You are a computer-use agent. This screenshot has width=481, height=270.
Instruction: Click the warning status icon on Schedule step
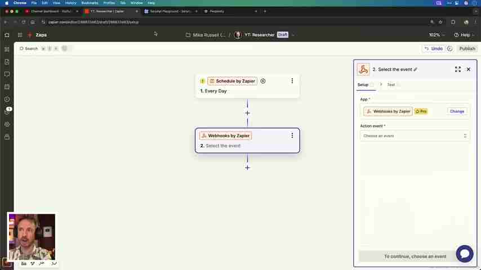(x=202, y=81)
